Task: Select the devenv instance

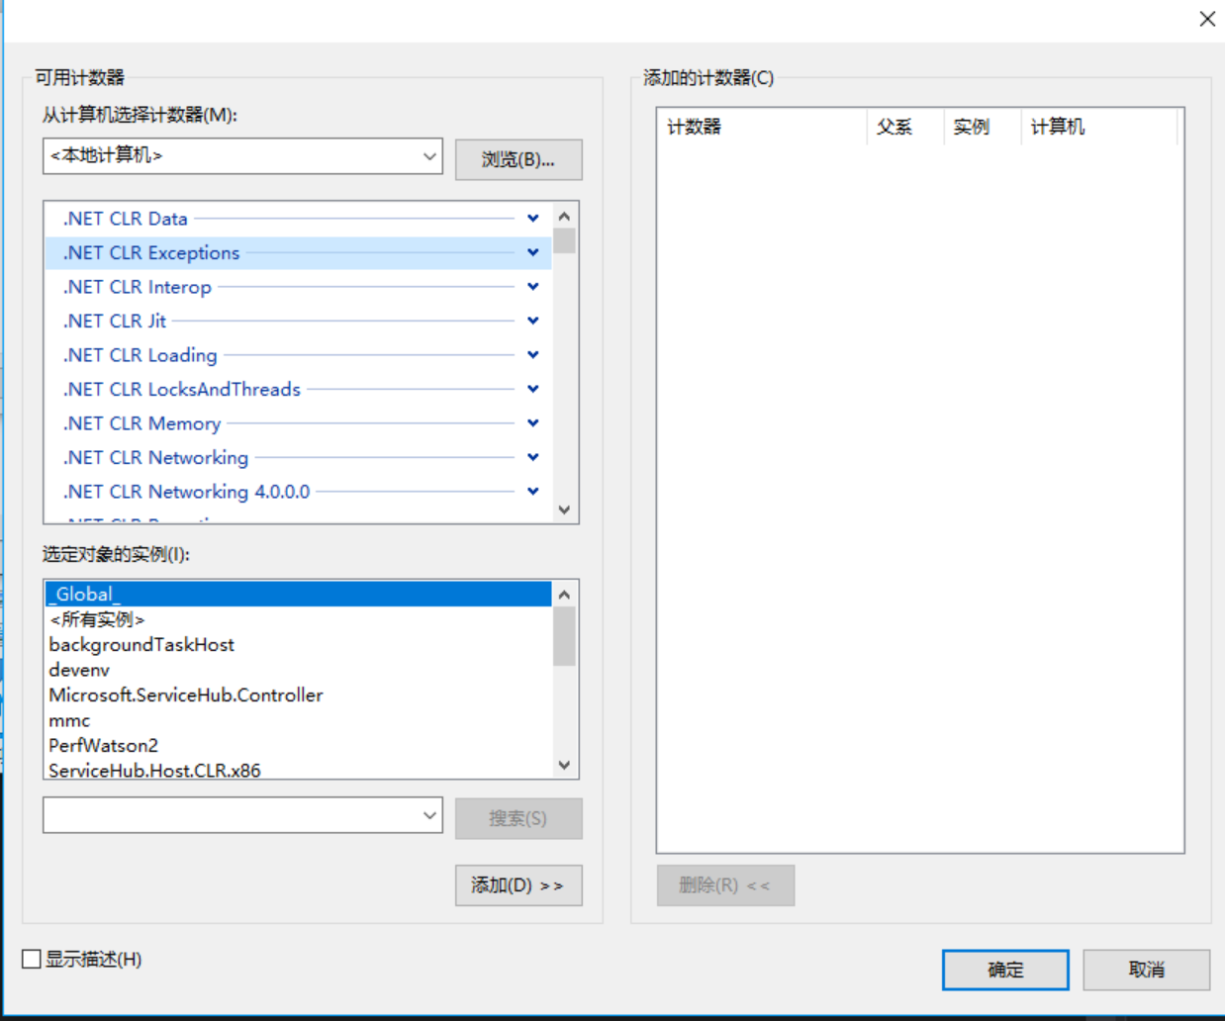Action: 79,670
